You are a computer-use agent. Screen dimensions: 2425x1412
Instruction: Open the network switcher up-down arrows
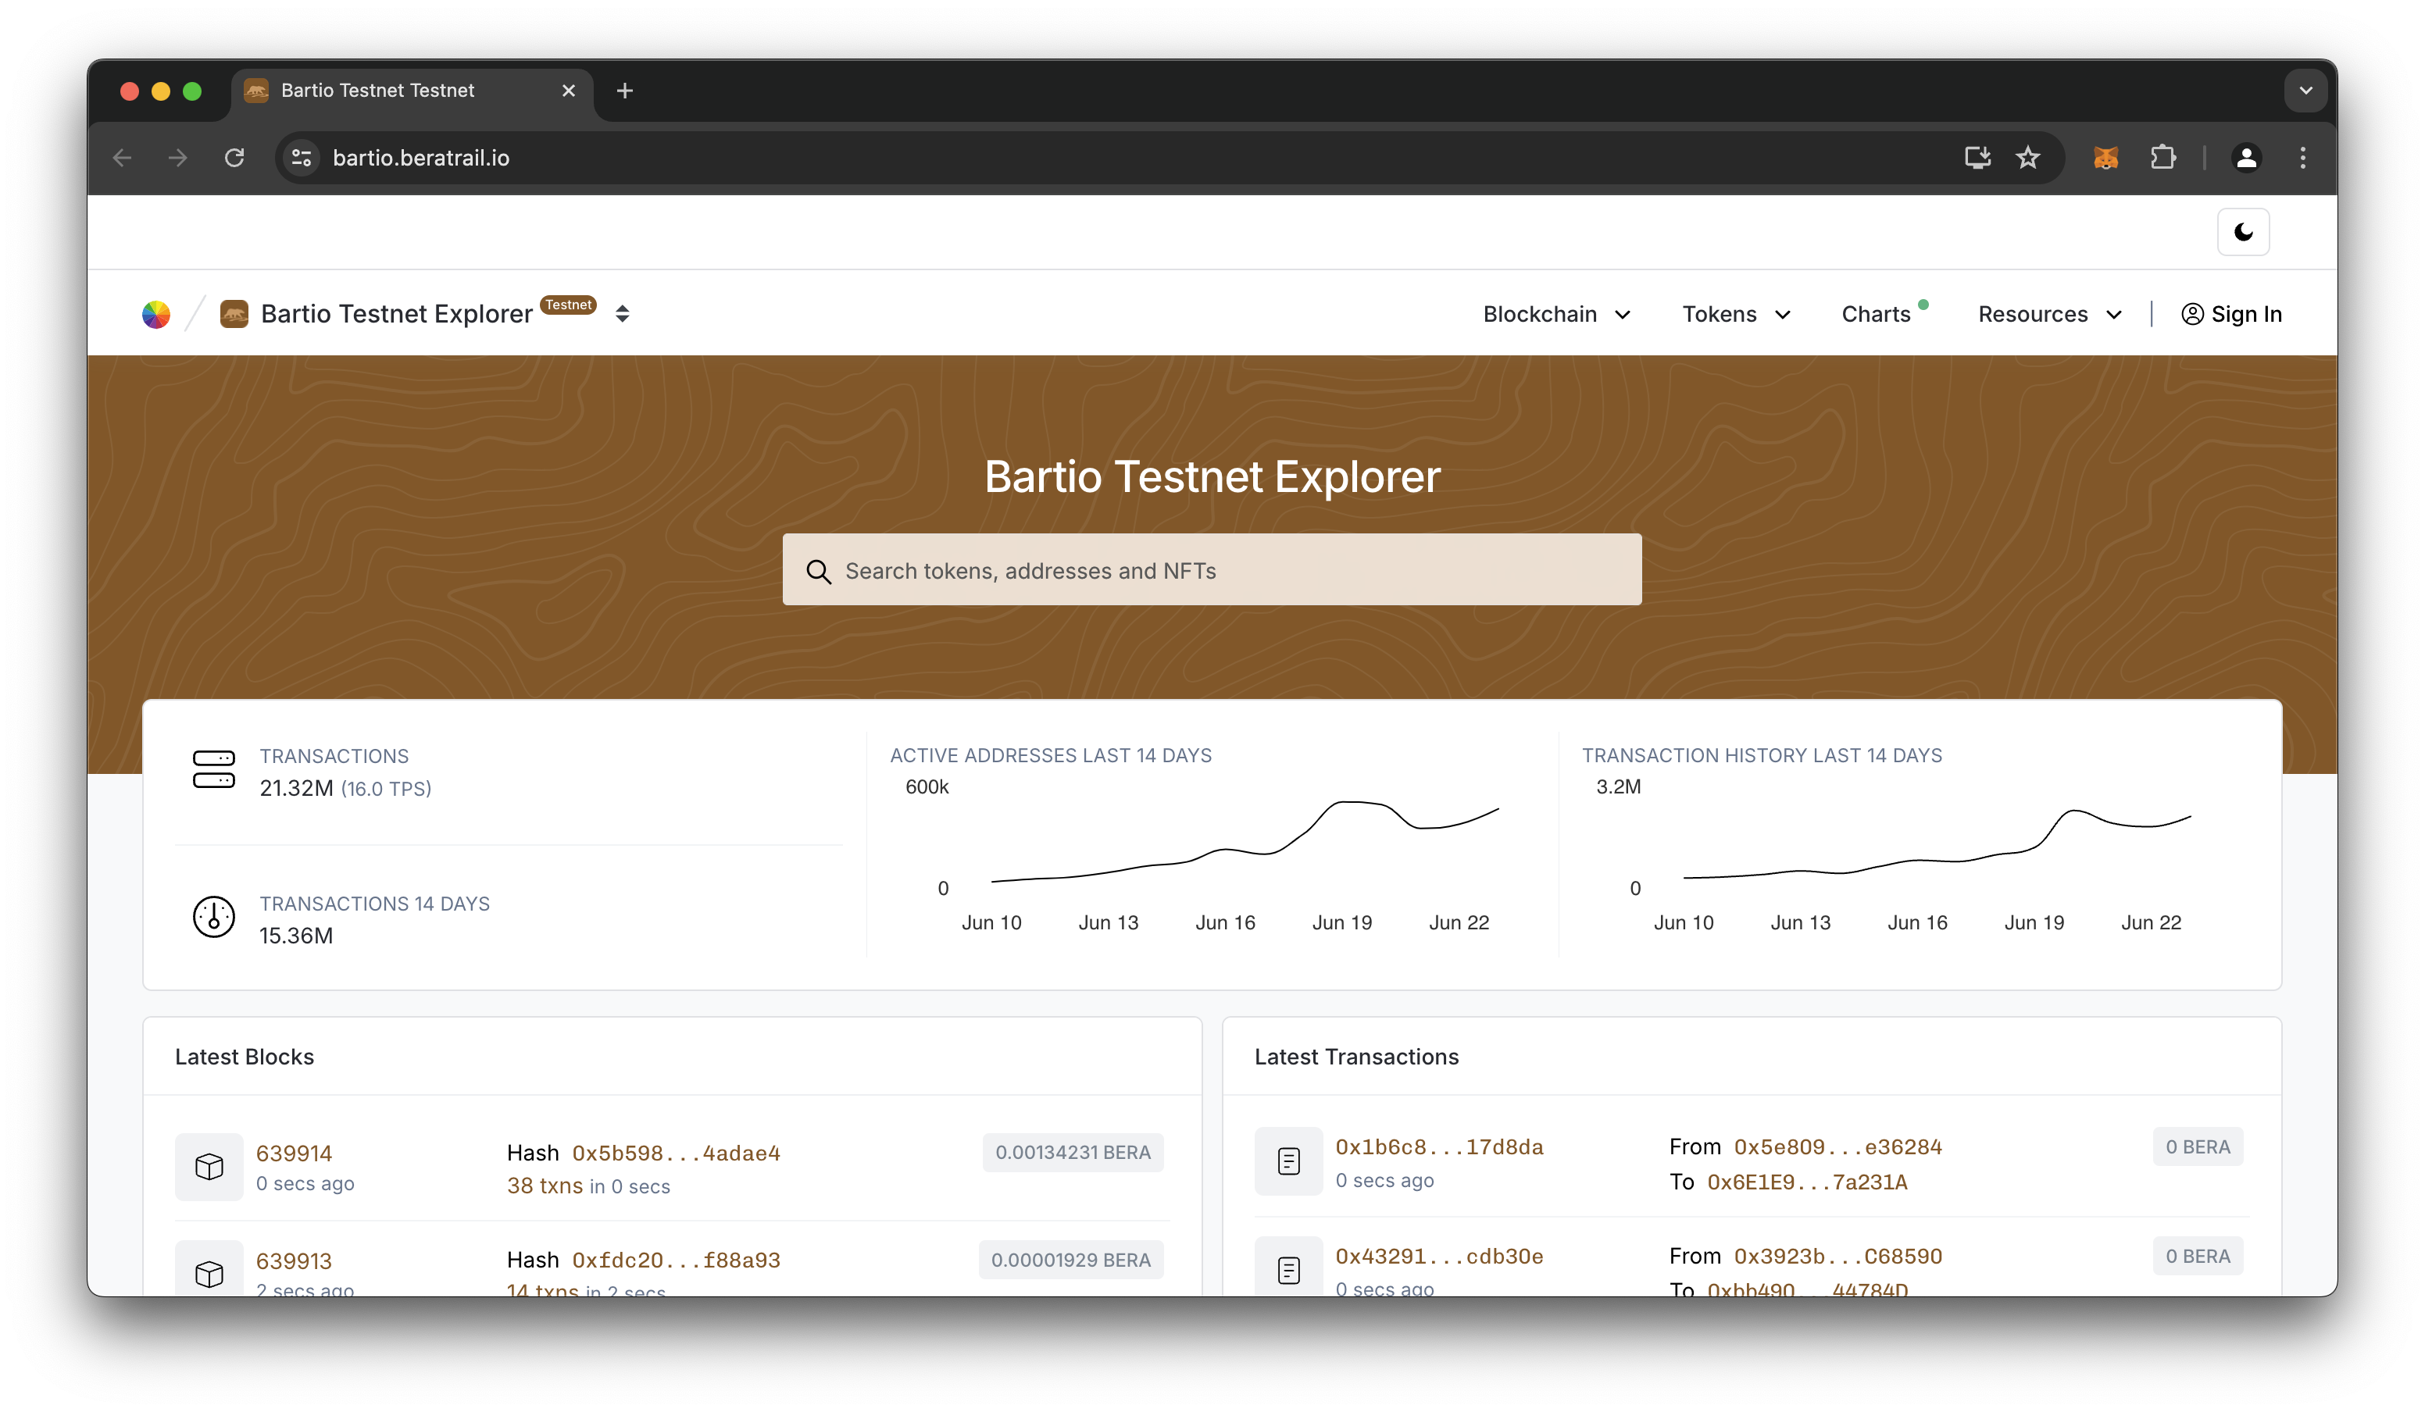tap(622, 314)
